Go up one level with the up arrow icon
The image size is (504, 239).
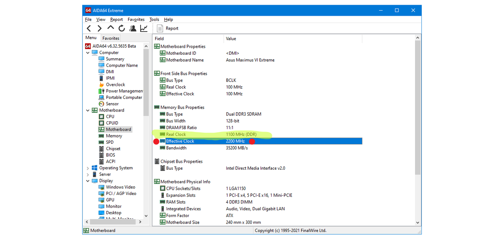tap(111, 28)
